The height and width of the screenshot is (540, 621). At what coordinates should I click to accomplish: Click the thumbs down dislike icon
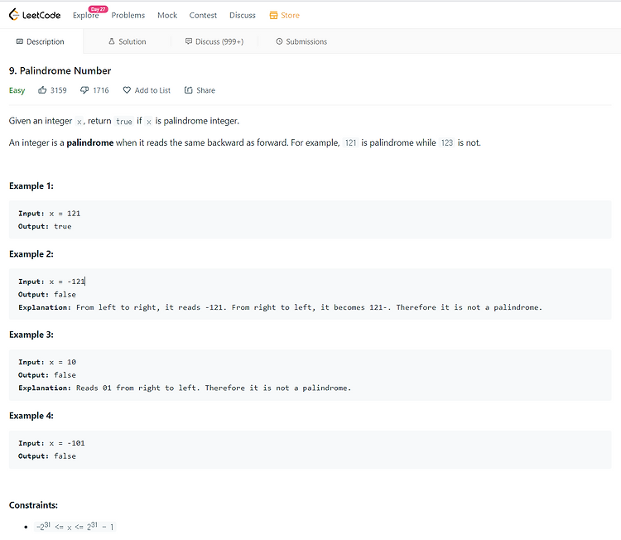(84, 90)
